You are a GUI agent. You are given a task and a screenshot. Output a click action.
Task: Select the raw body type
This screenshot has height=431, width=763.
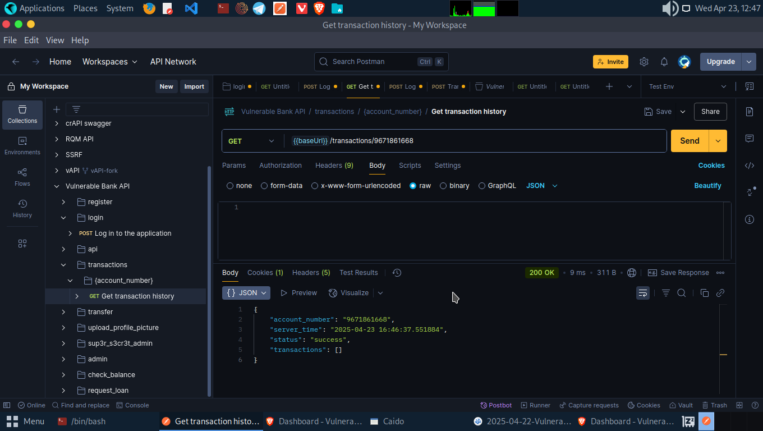tap(420, 186)
